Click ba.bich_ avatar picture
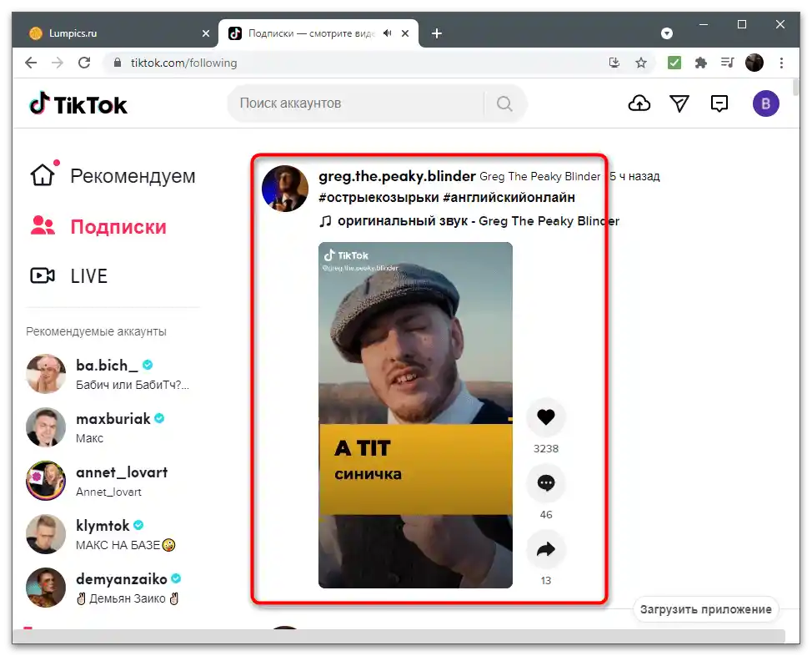This screenshot has height=656, width=812. [46, 374]
